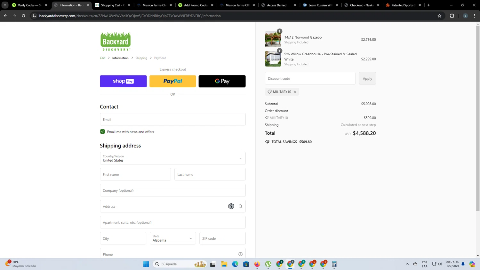The image size is (480, 270).
Task: Apply the discount code
Action: coord(367,78)
